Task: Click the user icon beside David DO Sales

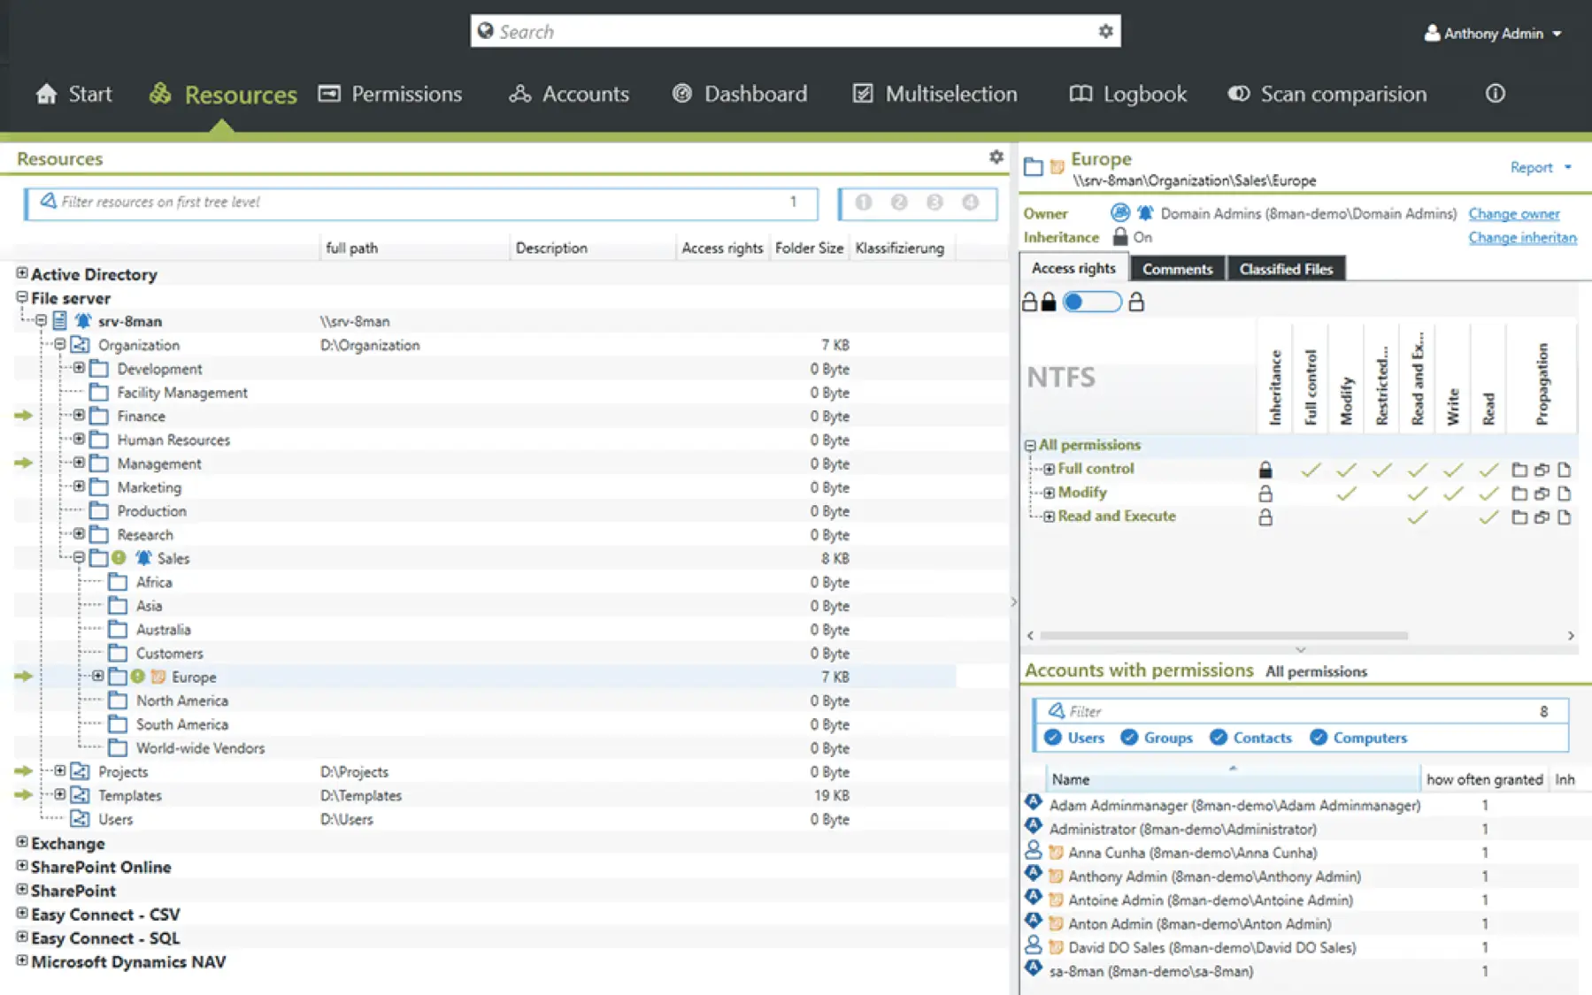Action: pos(1033,946)
